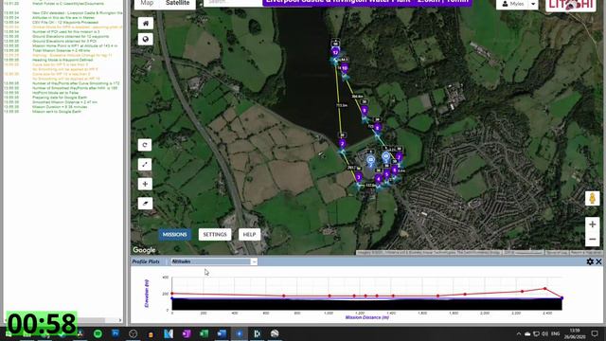Select waypoint marker 3 on the map
The width and height of the screenshot is (606, 341).
359,177
